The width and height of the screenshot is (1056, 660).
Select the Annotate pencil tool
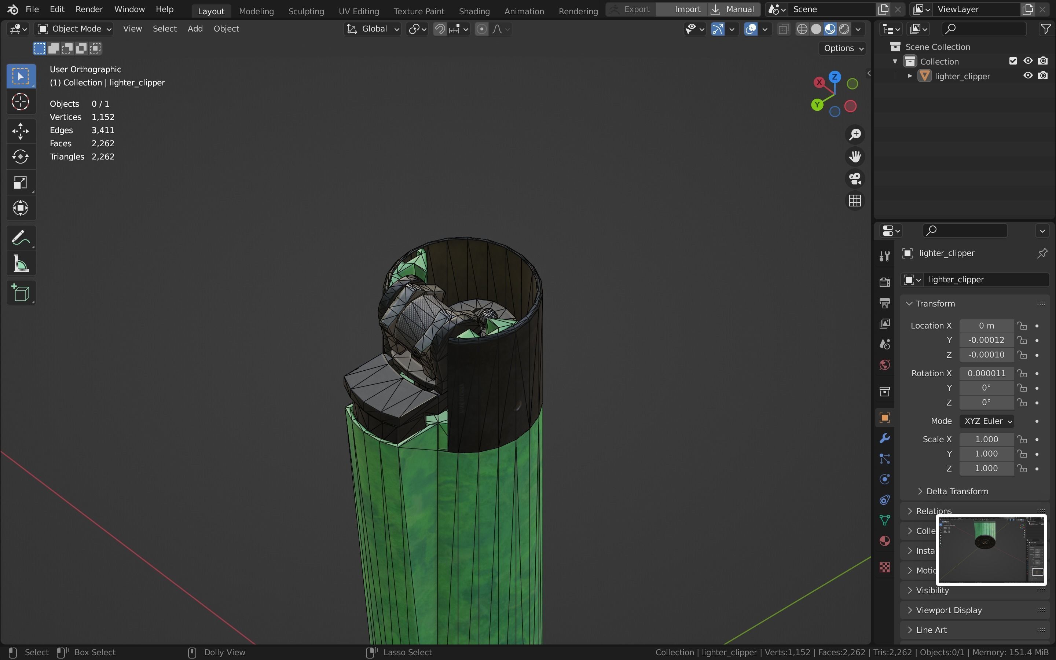pyautogui.click(x=21, y=238)
